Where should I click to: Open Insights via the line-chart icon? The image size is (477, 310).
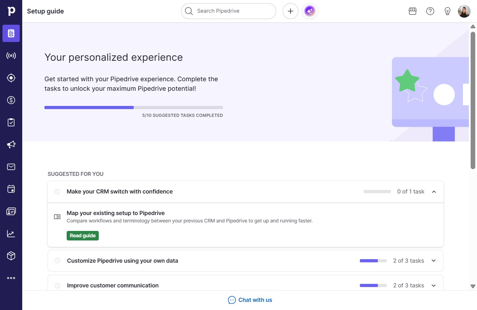[x=11, y=233]
